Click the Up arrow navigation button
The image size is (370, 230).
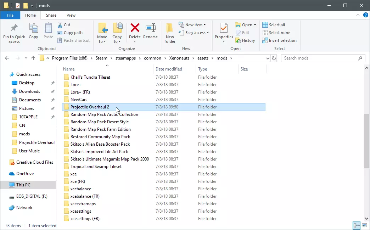[x=33, y=58]
